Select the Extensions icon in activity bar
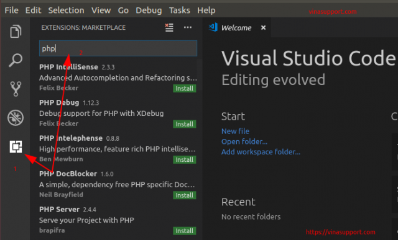Image resolution: width=398 pixels, height=240 pixels. point(16,146)
